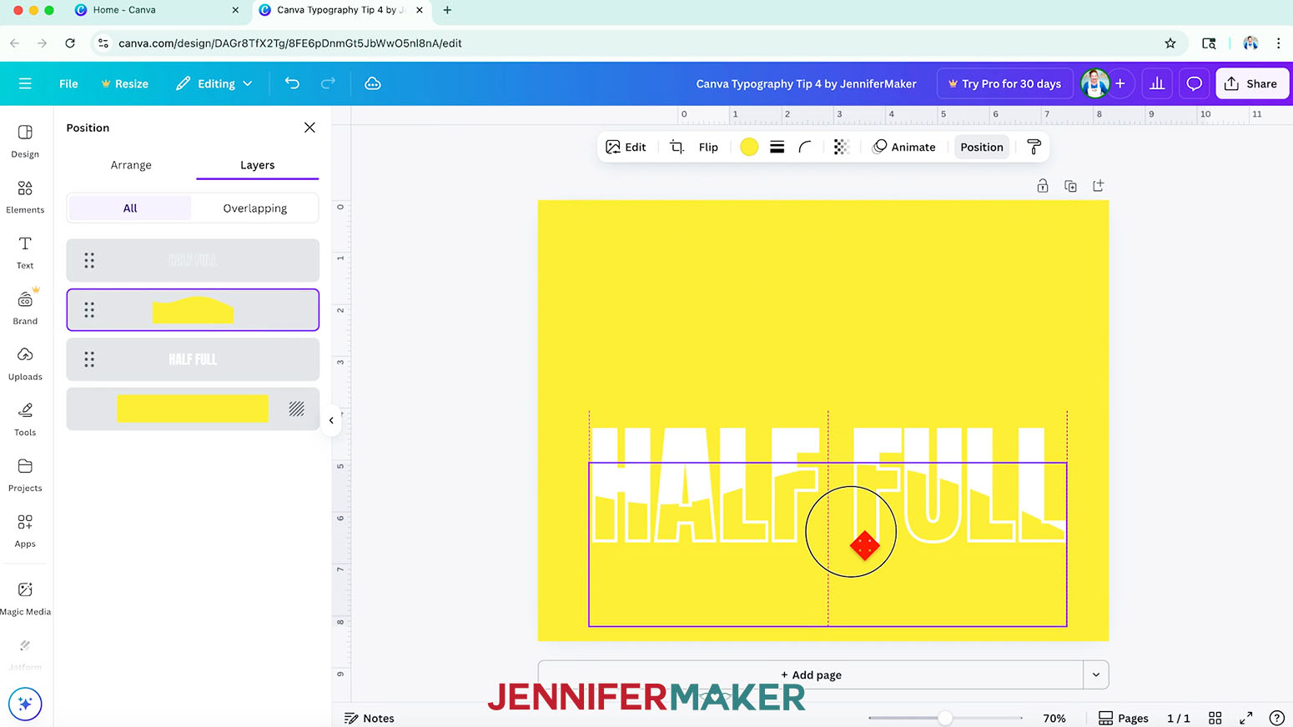
Task: Expand the Add page dropdown arrow
Action: click(1096, 674)
